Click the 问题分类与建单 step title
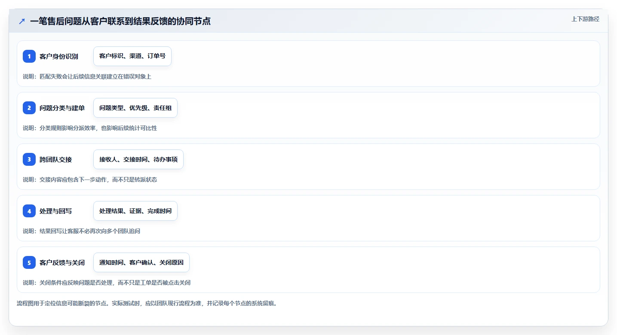Screen dimensions: 617x335 (x=62, y=108)
